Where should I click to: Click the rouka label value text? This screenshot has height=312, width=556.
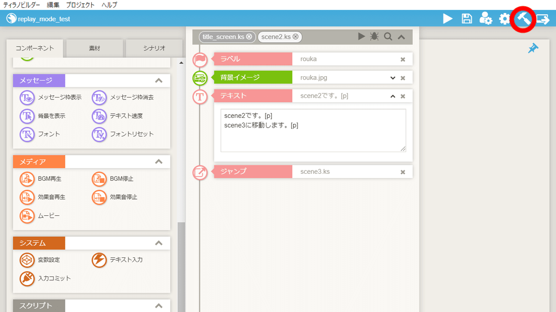[309, 59]
